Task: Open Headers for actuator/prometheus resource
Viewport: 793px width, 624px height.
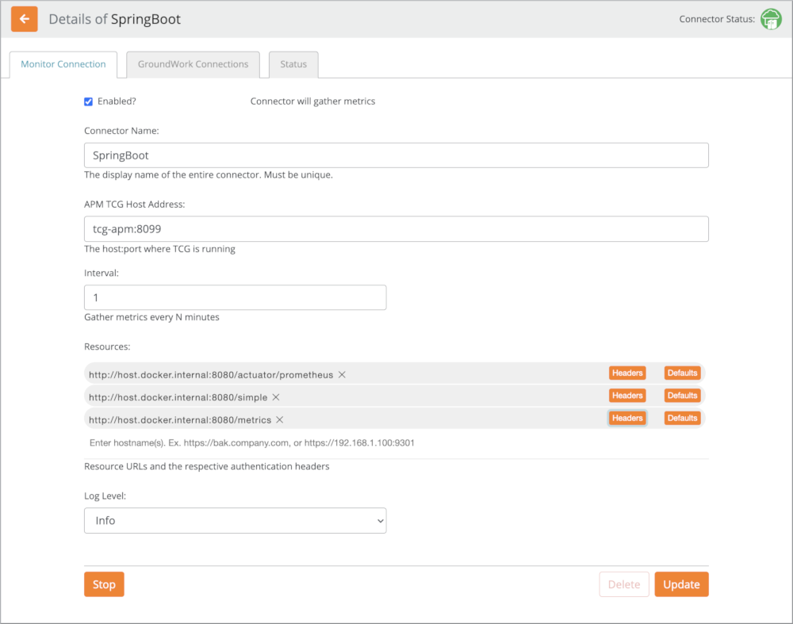Action: 627,373
